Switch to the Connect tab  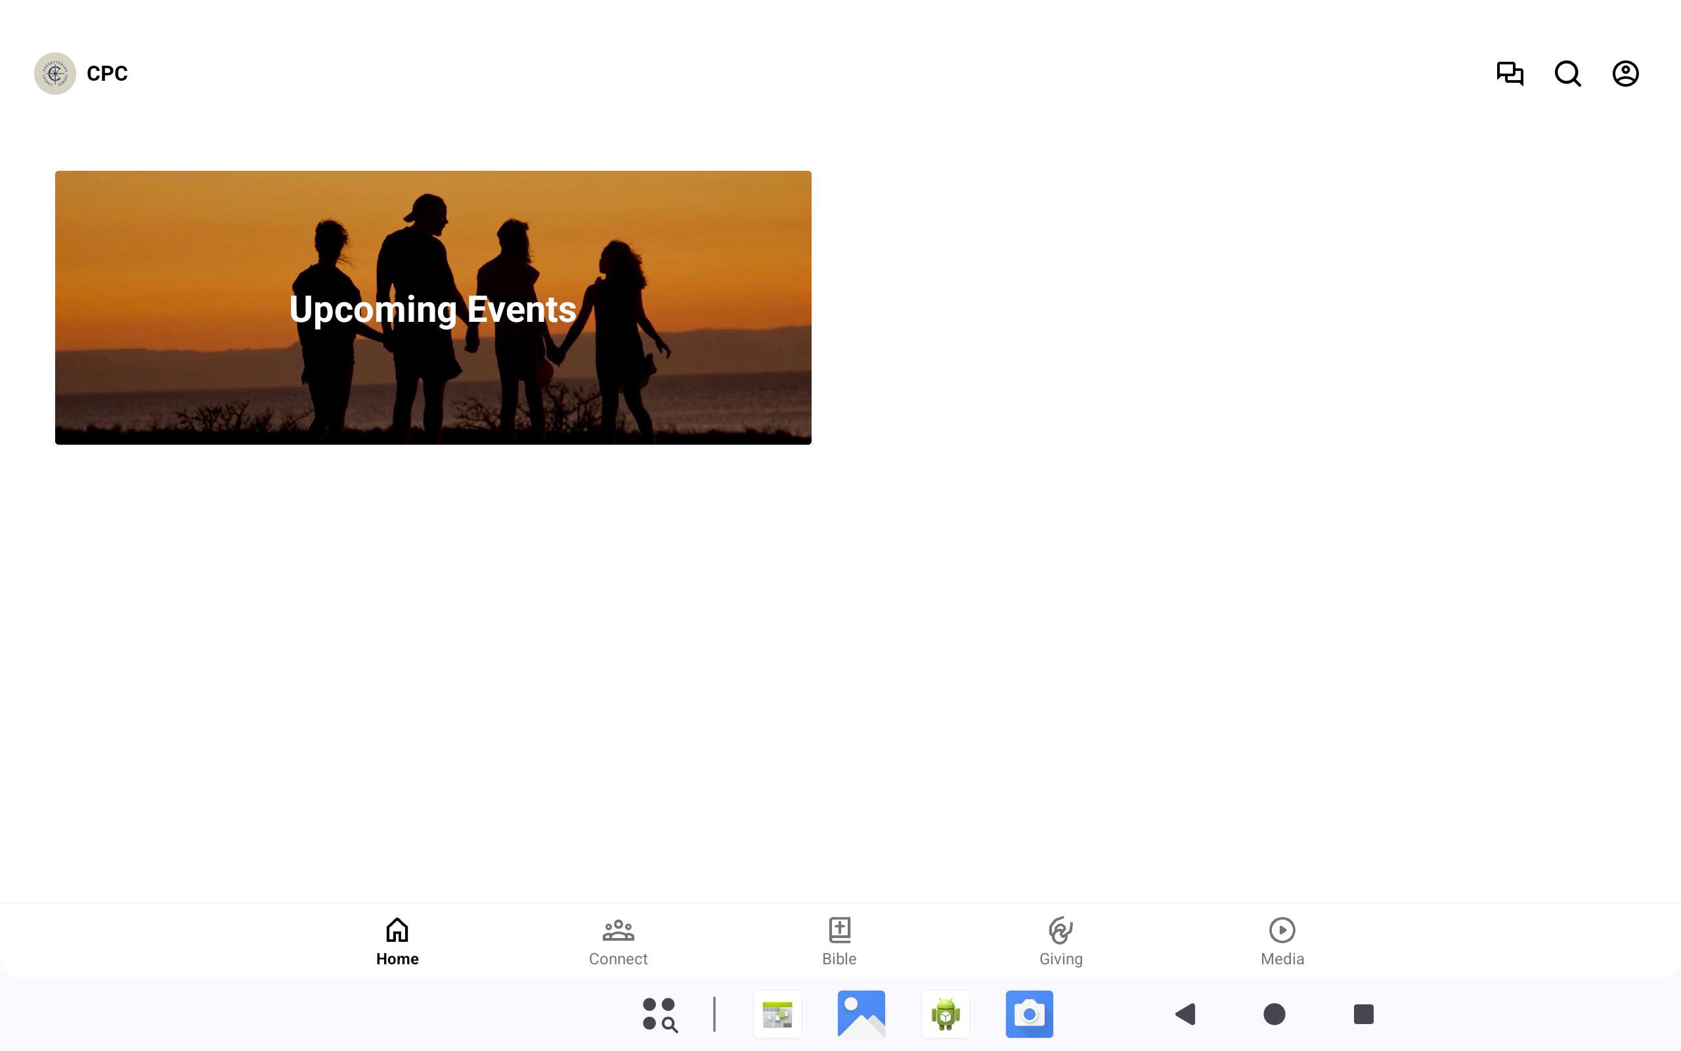(x=617, y=941)
